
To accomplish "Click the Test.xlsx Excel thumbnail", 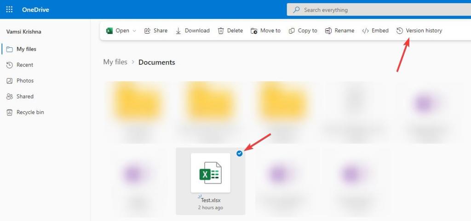I will [210, 173].
